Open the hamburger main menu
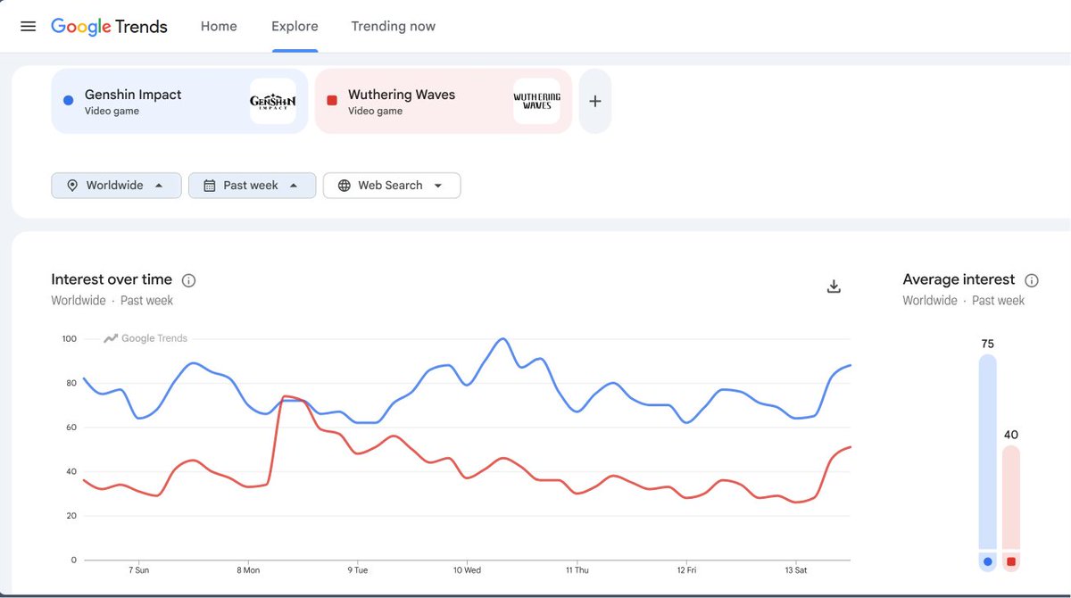The width and height of the screenshot is (1071, 598). 29,26
